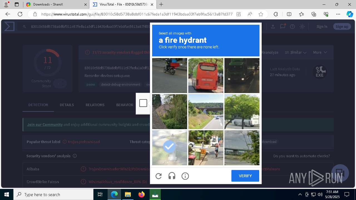Toggle Split screen view
Image resolution: width=356 pixels, height=200 pixels.
(289, 14)
